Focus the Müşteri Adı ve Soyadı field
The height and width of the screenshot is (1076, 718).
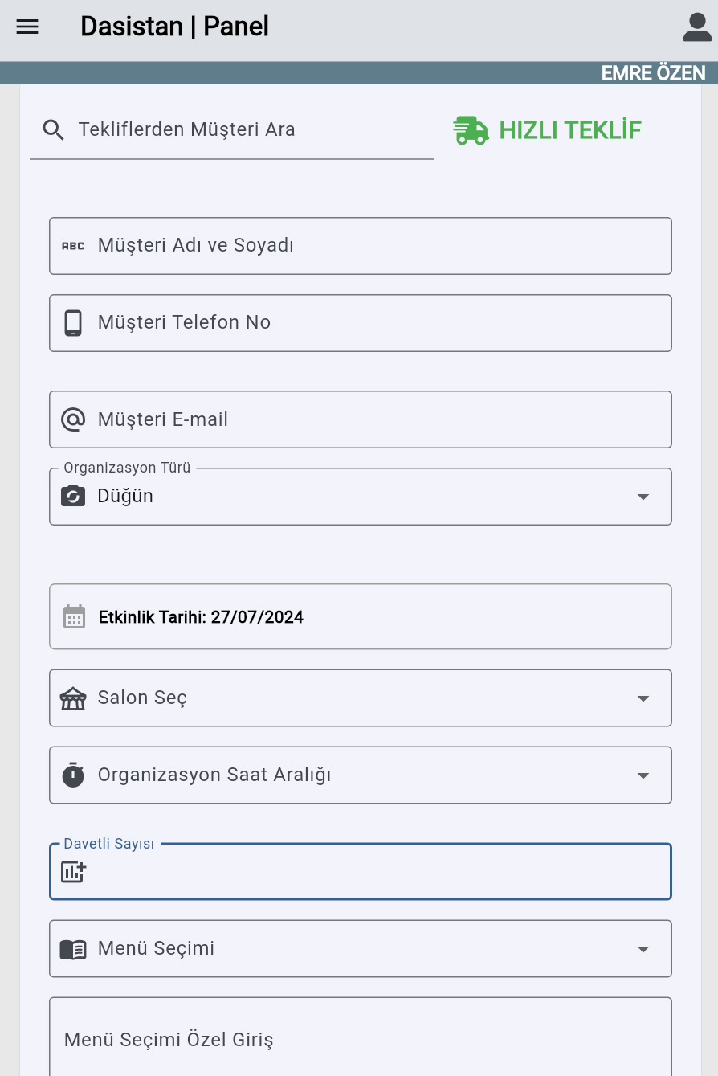[x=361, y=246]
